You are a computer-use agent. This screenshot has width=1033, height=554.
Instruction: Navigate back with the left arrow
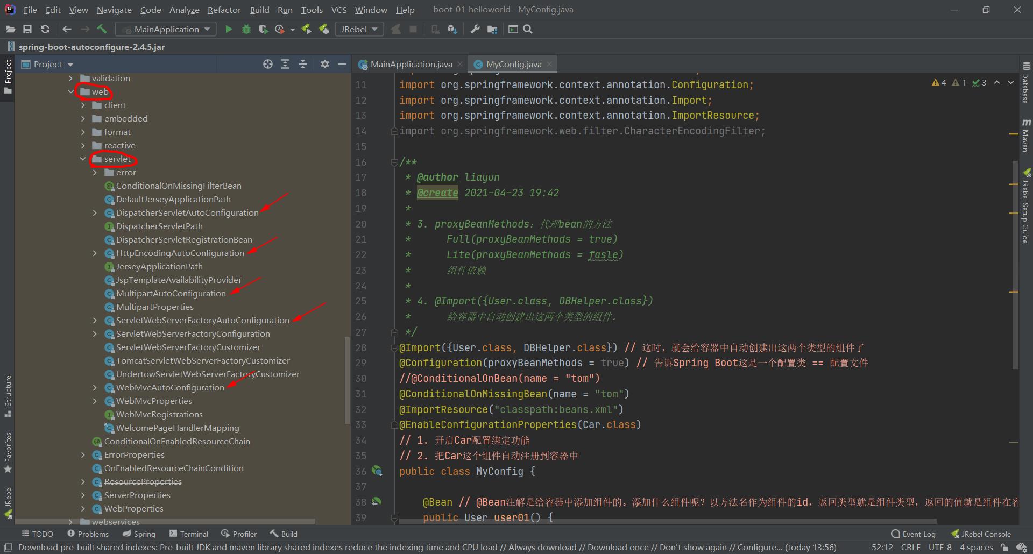click(67, 29)
